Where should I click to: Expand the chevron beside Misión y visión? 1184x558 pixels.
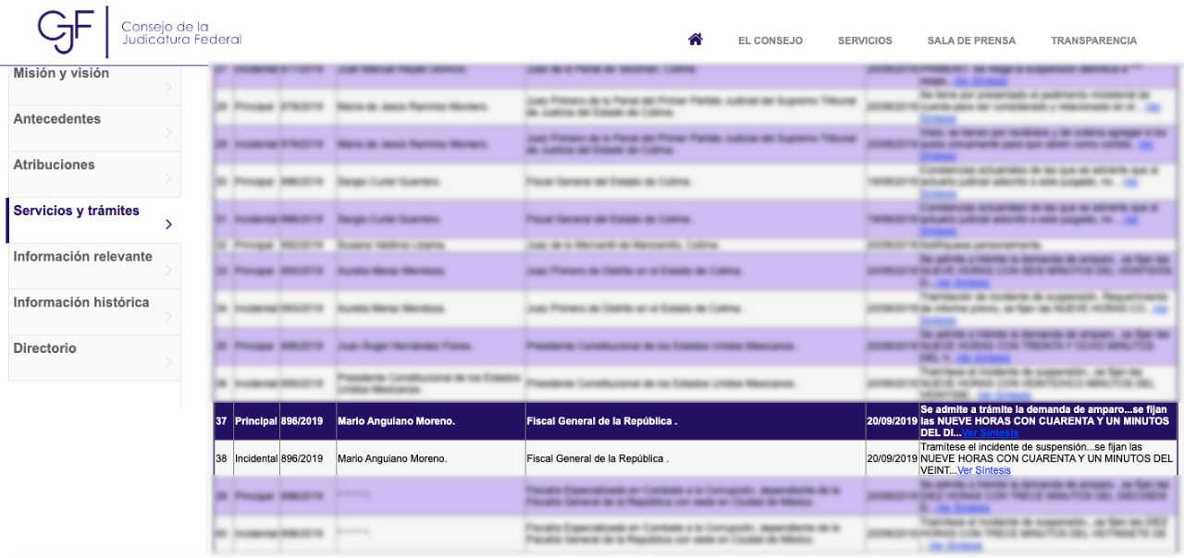167,88
